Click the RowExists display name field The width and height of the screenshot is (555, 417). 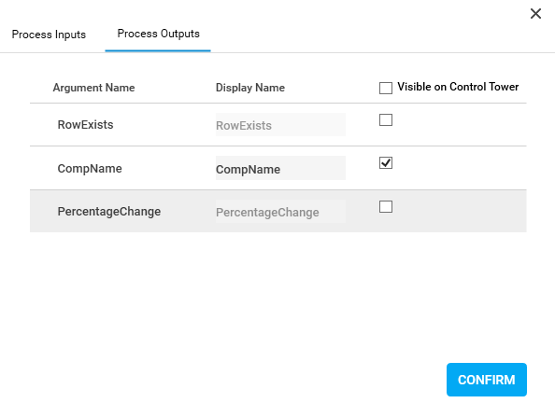[280, 125]
